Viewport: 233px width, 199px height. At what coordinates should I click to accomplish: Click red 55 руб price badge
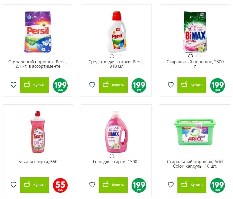coord(60,185)
